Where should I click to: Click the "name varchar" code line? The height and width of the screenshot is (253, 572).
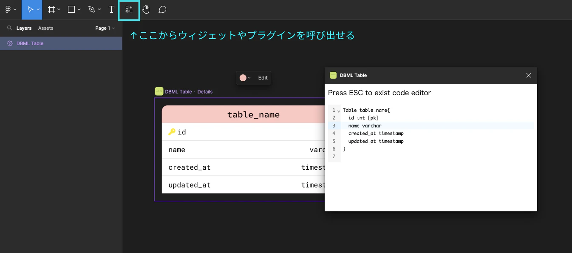tap(365, 125)
